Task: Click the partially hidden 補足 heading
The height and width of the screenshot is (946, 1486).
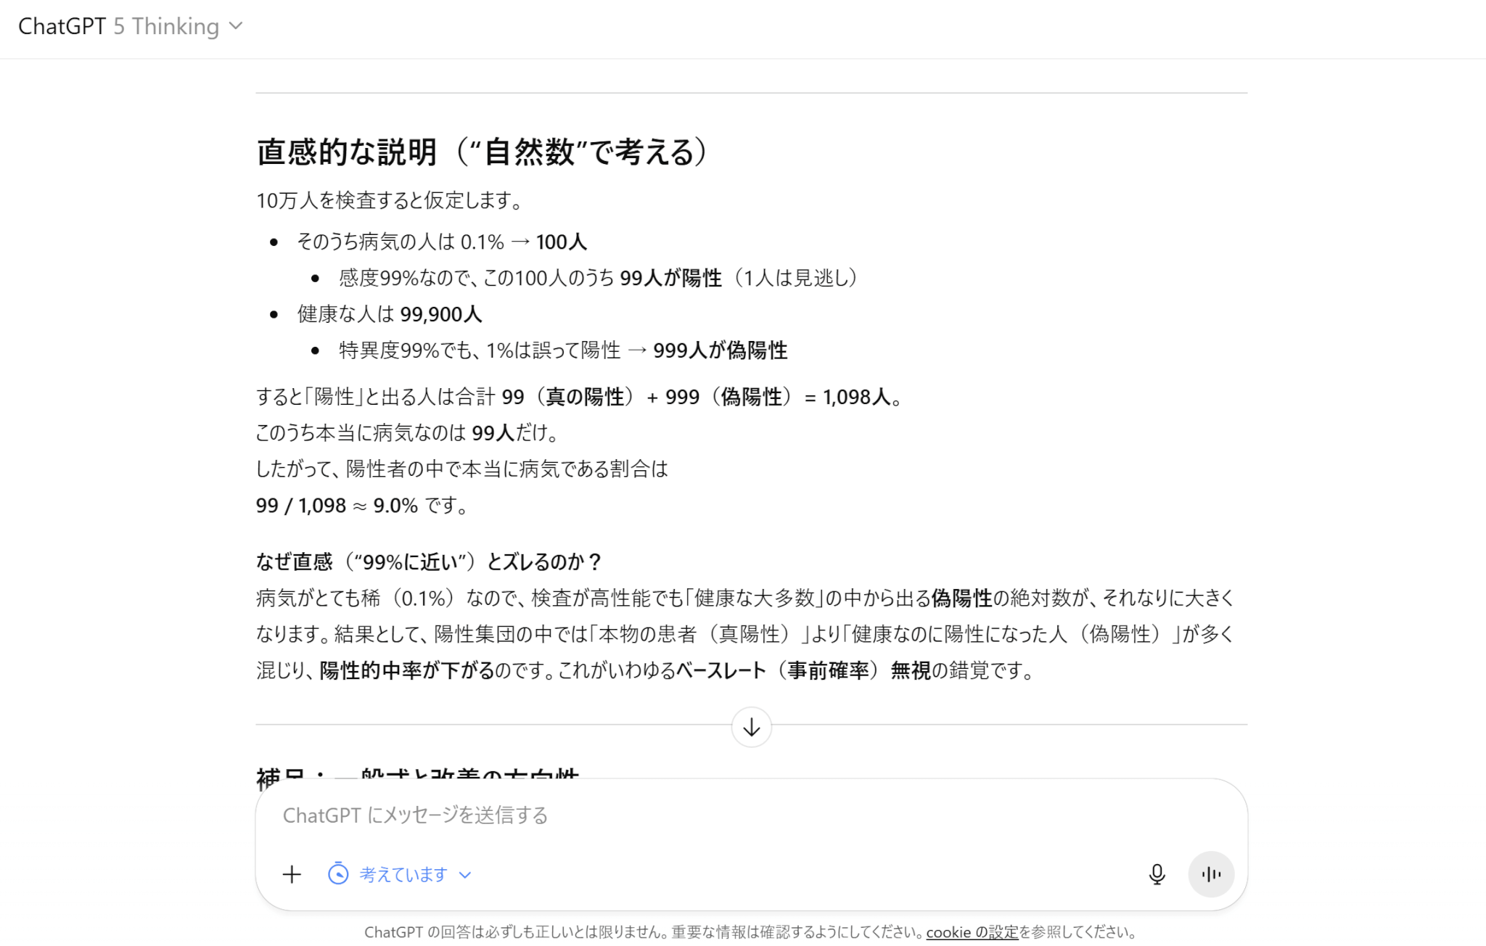Action: point(418,773)
